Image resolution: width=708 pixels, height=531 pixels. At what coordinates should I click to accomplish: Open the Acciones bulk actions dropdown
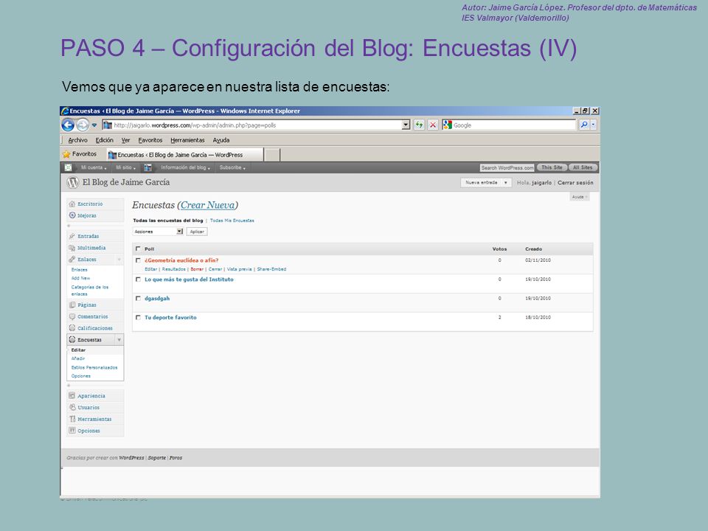click(158, 231)
